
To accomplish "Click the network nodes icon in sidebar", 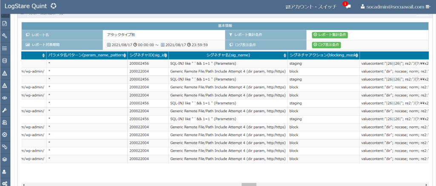I will point(5,147).
